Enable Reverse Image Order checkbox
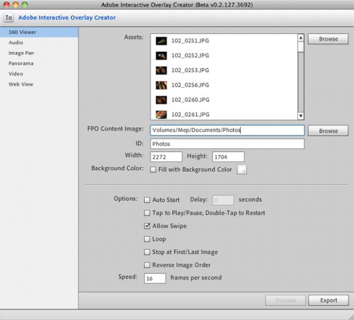Screen dimensions: 354x320 147,265
